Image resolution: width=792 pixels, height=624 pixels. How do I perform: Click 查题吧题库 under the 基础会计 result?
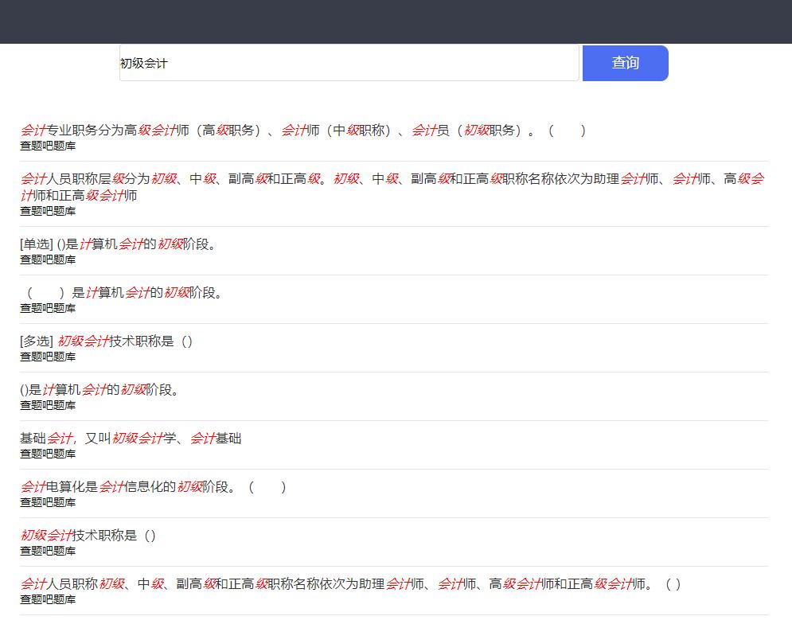click(47, 454)
